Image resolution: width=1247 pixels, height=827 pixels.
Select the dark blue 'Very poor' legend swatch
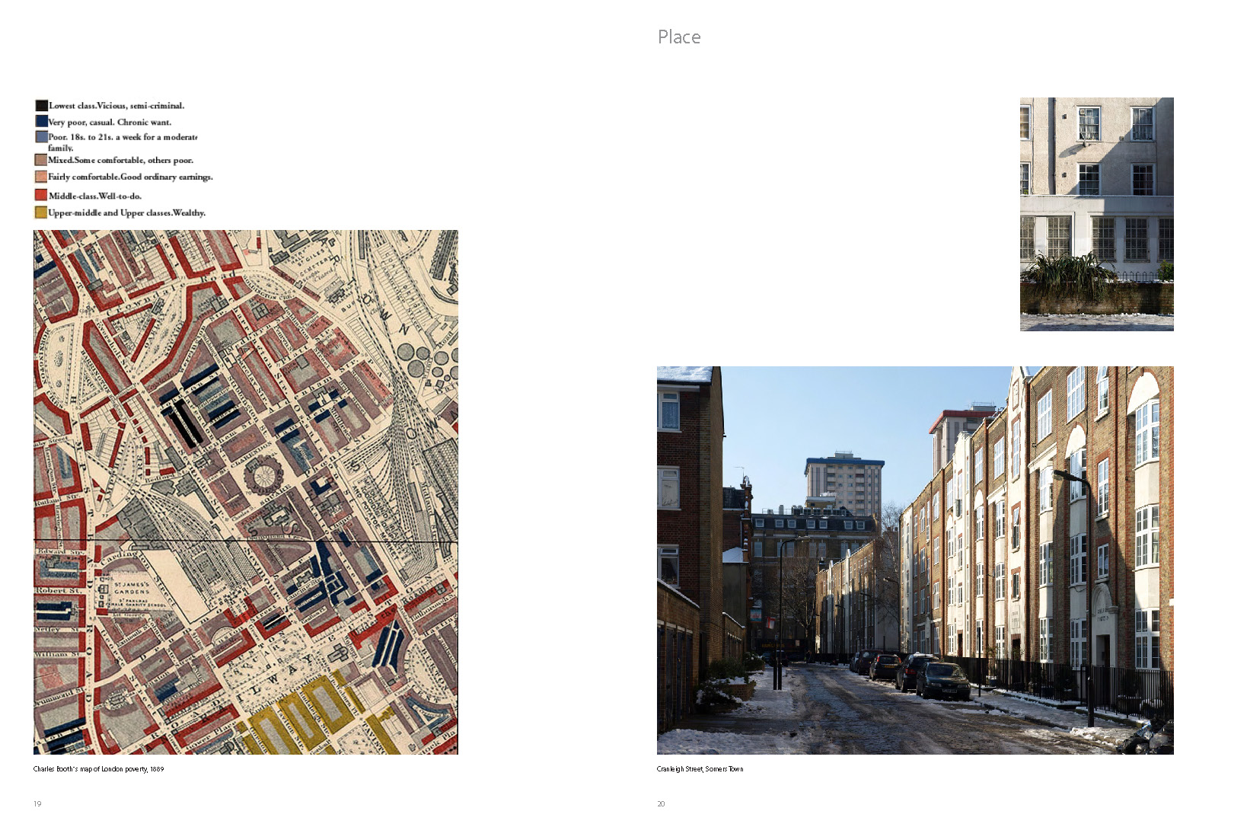(x=42, y=121)
